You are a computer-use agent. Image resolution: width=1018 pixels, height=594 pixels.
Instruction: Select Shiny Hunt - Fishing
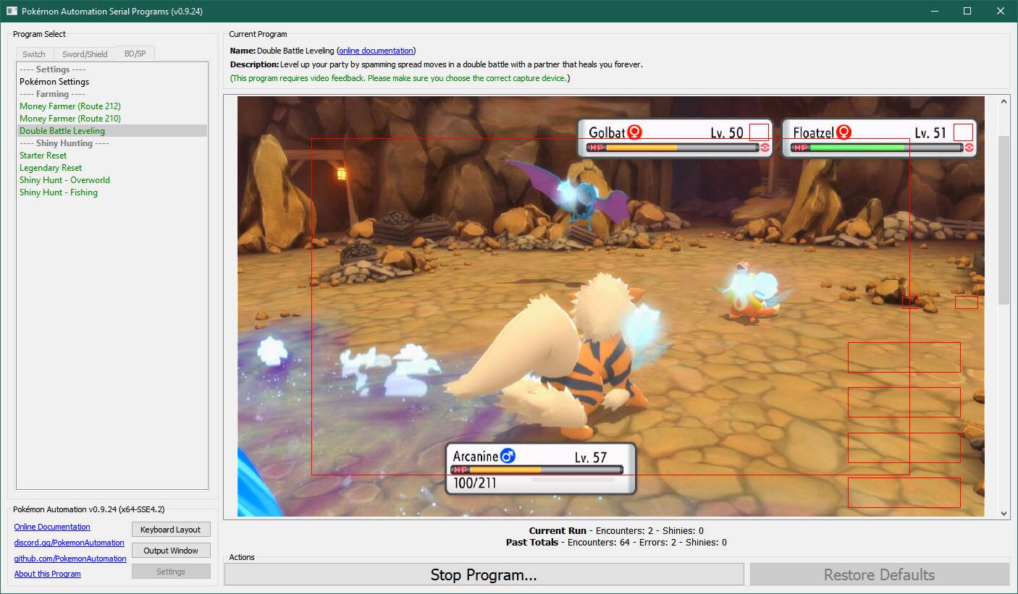point(59,192)
